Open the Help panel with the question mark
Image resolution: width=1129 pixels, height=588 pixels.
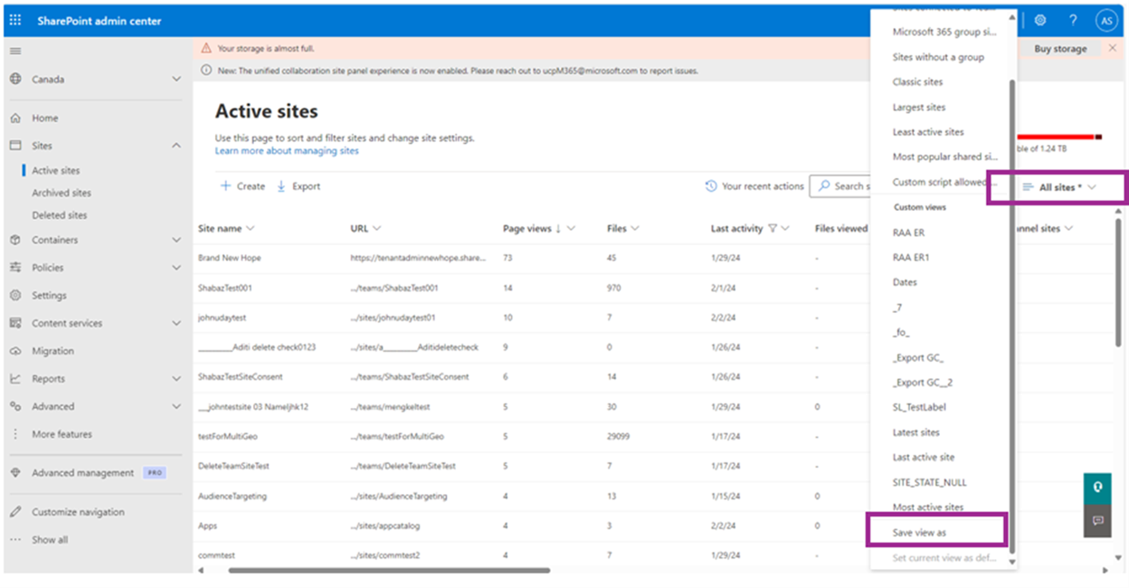(x=1073, y=20)
